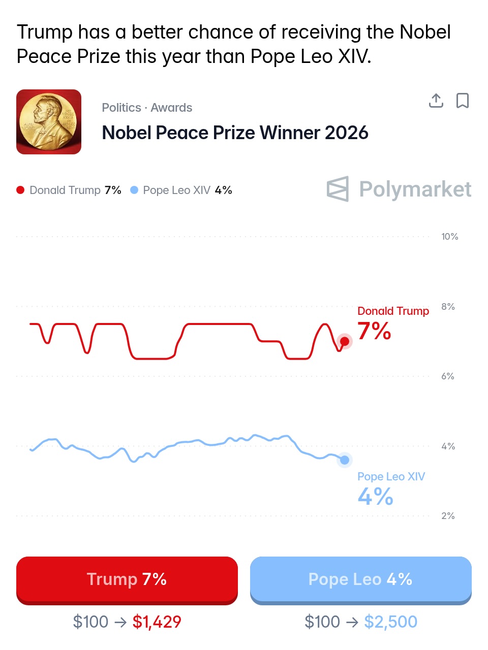This screenshot has width=488, height=650.
Task: Click the $1,429 Trump payout amount
Action: [x=157, y=622]
